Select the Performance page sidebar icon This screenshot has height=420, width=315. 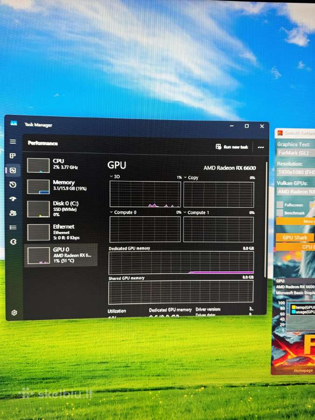click(x=13, y=170)
